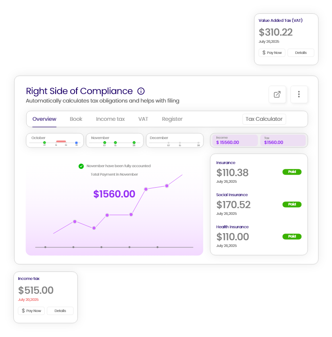Select first green checkmark on November timeline
This screenshot has width=332, height=337.
click(105, 143)
